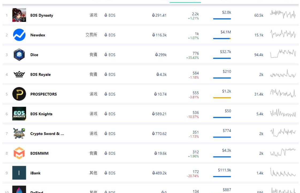
Task: Open the EOS Knights logo icon
Action: pyautogui.click(x=19, y=114)
